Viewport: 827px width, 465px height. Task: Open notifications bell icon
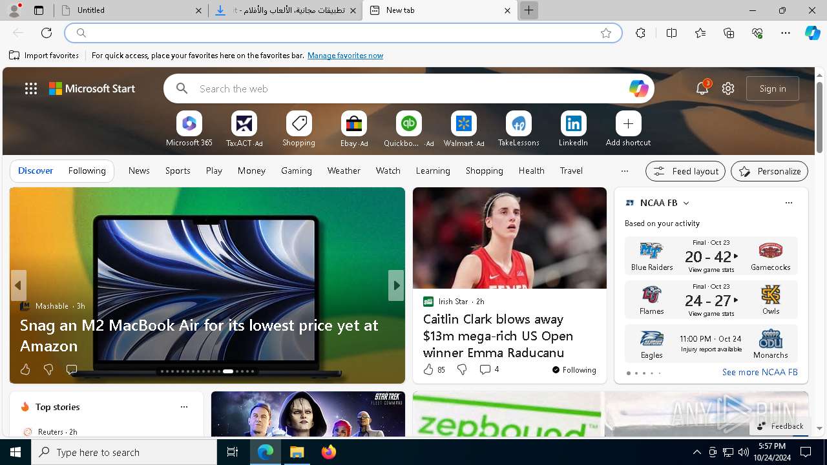pyautogui.click(x=702, y=88)
